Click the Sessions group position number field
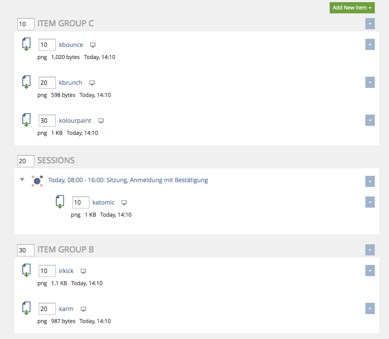 (25, 161)
